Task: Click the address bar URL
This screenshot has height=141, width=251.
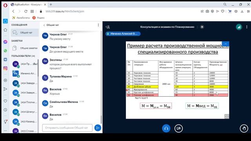Action: click(x=65, y=11)
